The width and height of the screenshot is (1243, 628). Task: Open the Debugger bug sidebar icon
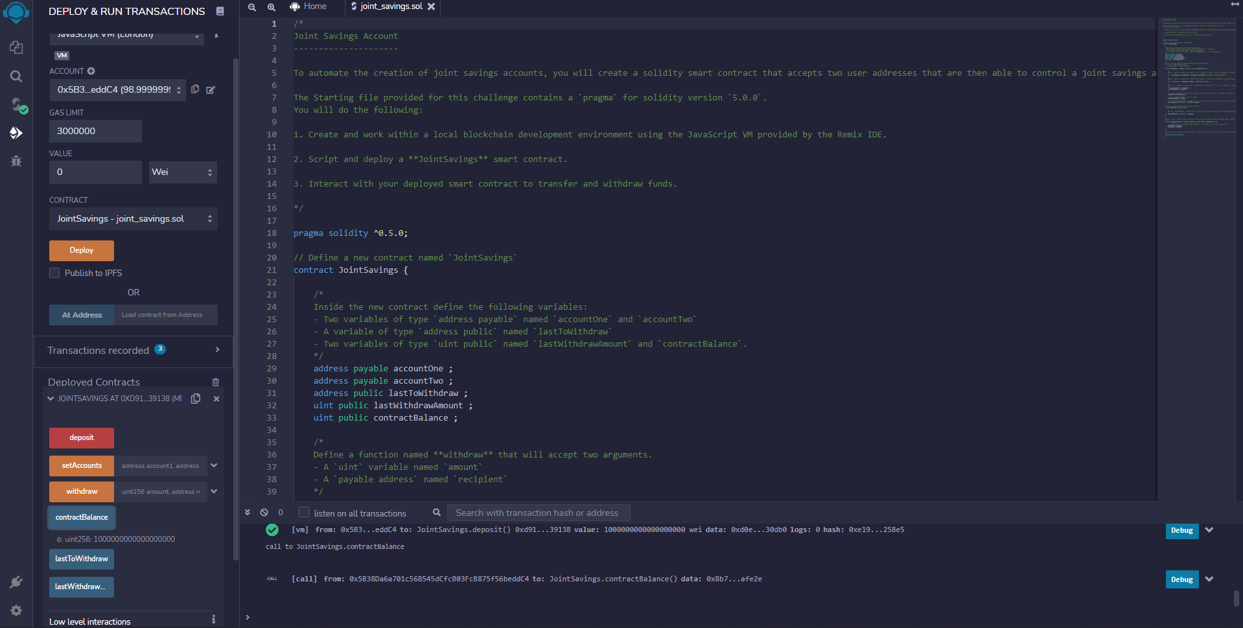[x=16, y=161]
